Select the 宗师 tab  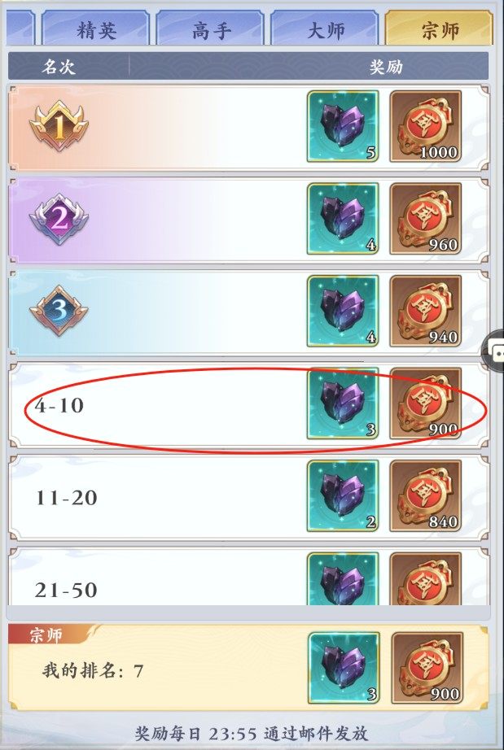440,28
